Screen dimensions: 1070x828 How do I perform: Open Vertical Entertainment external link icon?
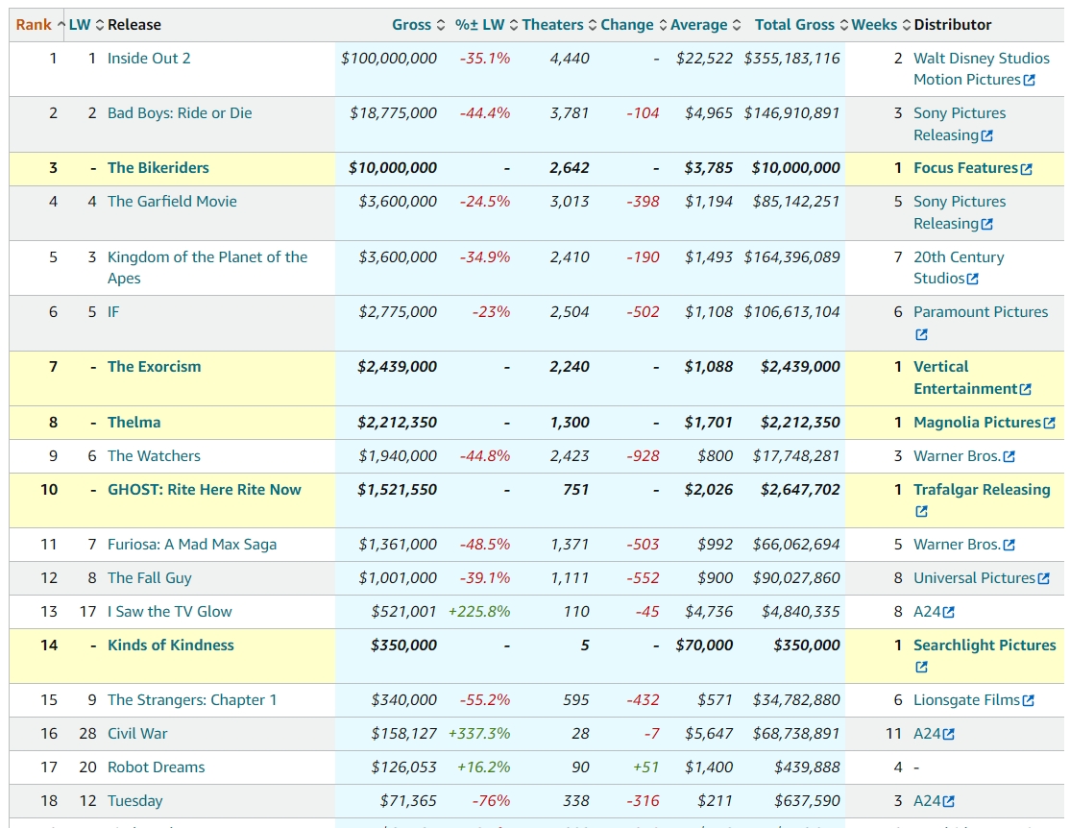[x=1026, y=389]
